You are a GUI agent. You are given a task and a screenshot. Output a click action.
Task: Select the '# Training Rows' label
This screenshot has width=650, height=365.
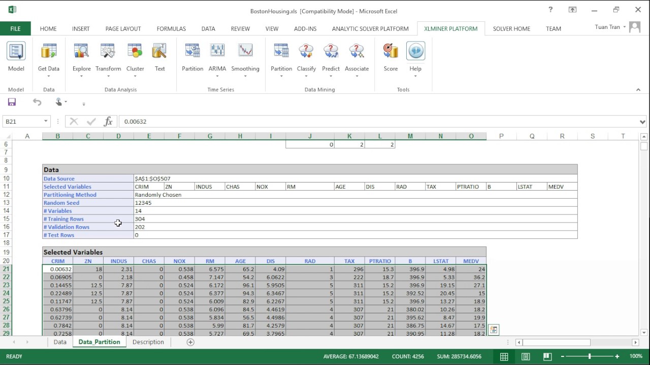pyautogui.click(x=63, y=219)
